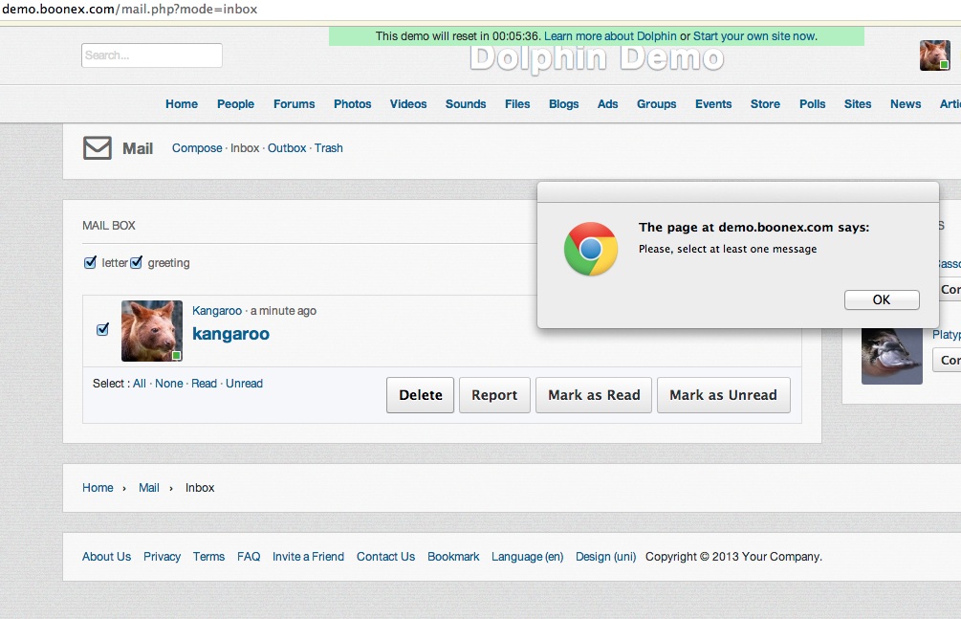This screenshot has height=619, width=961.
Task: Click the Report button
Action: click(x=494, y=395)
